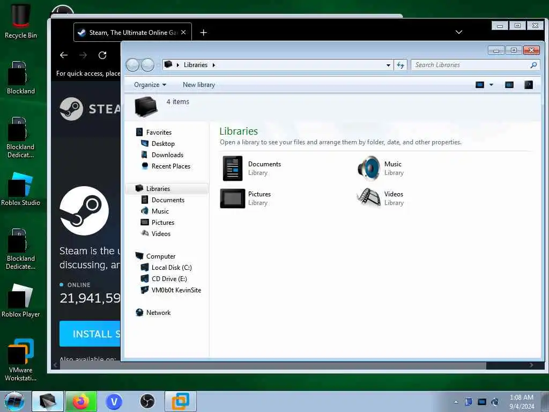Open the Videos library film icon
This screenshot has height=412, width=549.
pyautogui.click(x=369, y=198)
